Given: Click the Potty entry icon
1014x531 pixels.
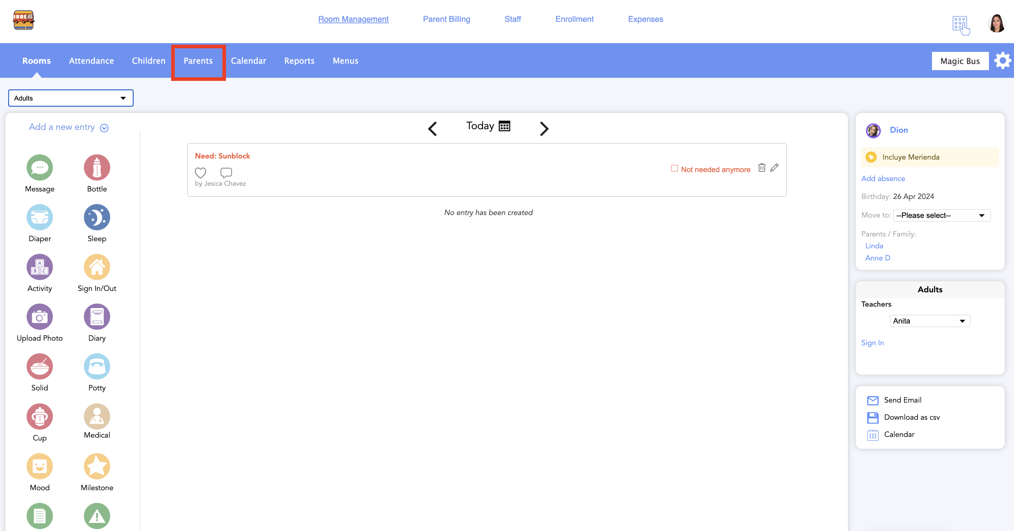Looking at the screenshot, I should [97, 366].
